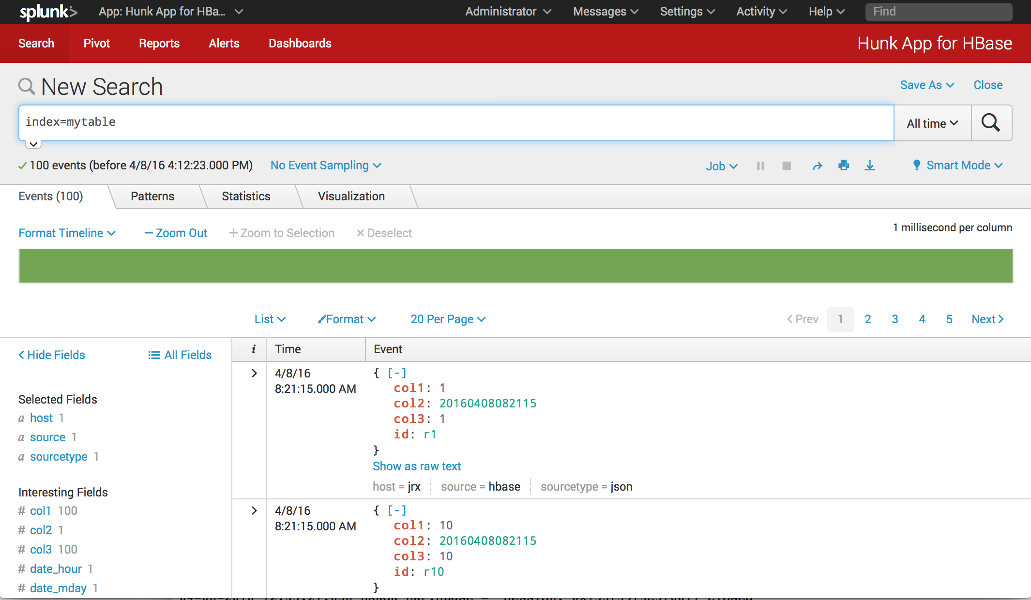
Task: Click Hide Fields link
Action: pos(52,355)
